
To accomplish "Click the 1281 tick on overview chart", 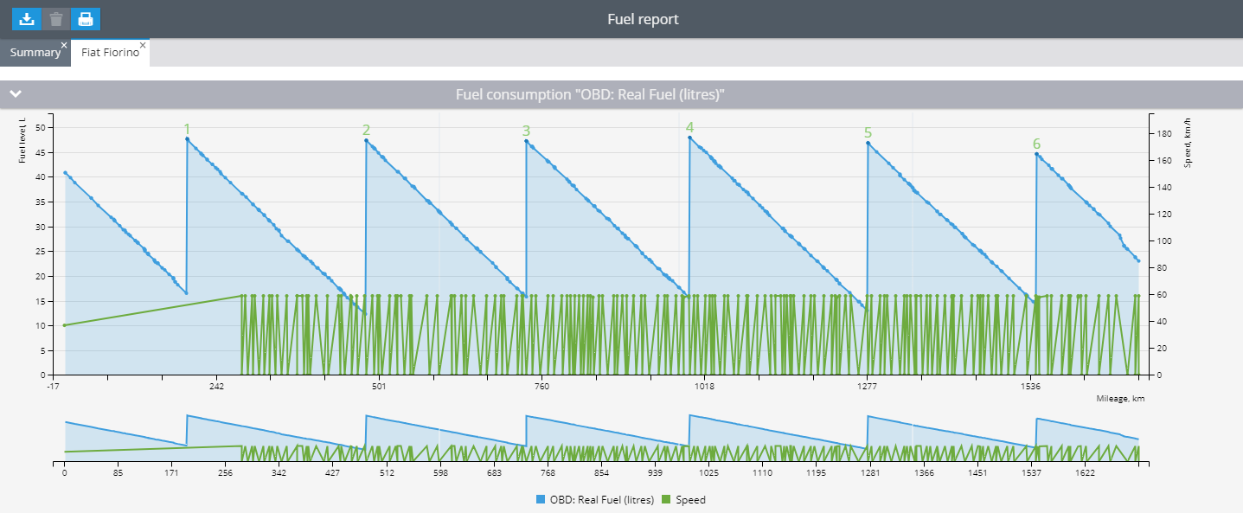I will (x=870, y=473).
